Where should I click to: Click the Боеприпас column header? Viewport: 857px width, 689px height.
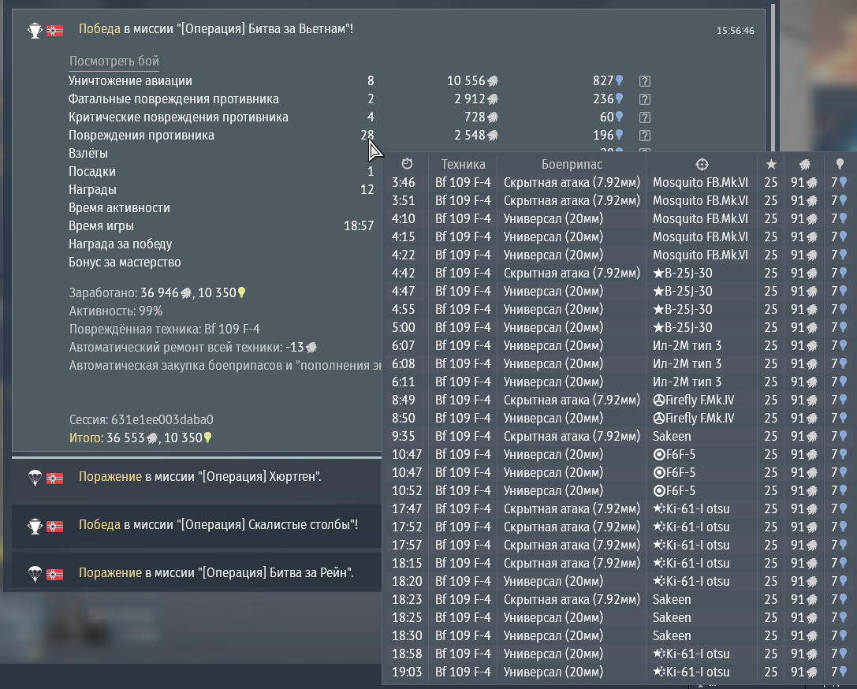coord(572,164)
